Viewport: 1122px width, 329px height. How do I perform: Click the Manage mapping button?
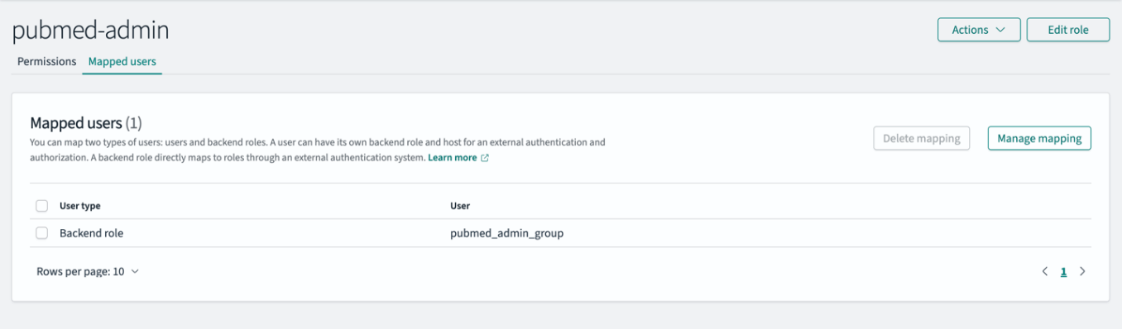[1039, 138]
